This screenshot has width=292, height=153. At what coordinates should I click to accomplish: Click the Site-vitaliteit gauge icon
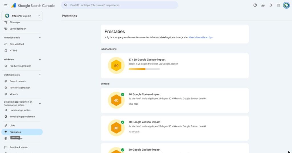pos(6,44)
